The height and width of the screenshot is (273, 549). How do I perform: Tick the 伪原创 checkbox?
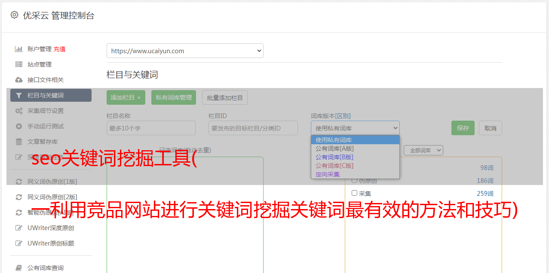355,180
